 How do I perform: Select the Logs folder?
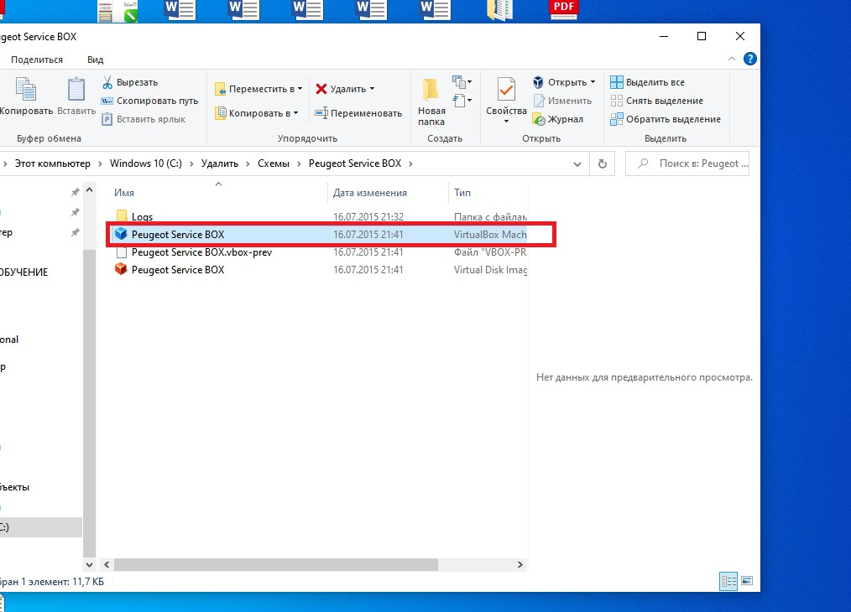142,217
